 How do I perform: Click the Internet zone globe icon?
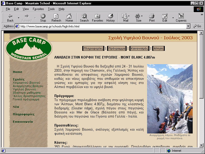[x=169, y=151]
